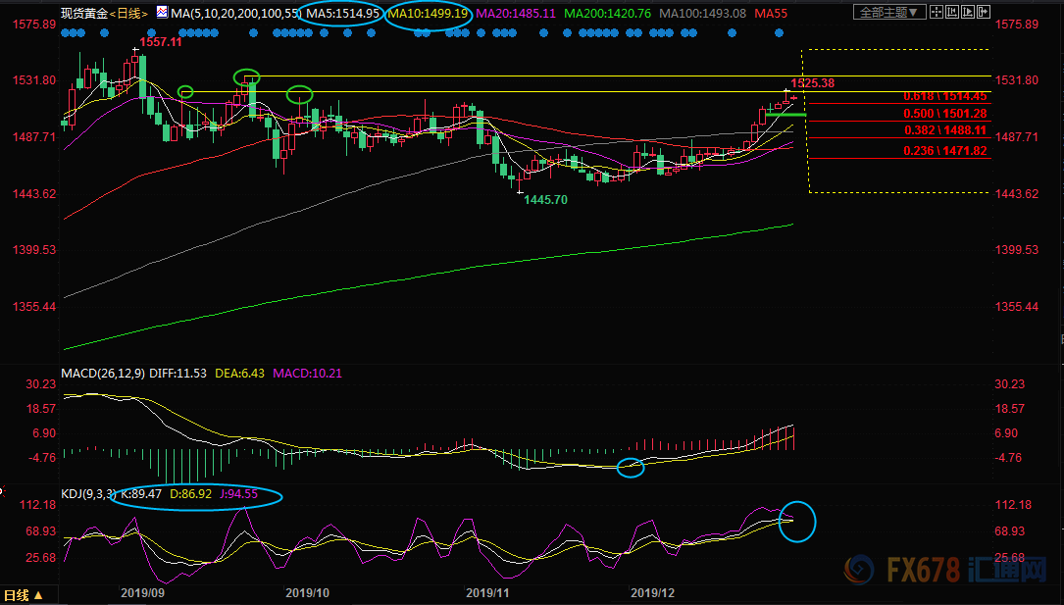Click the small indicator on the right edge
The height and width of the screenshot is (605, 1064).
[1060, 337]
